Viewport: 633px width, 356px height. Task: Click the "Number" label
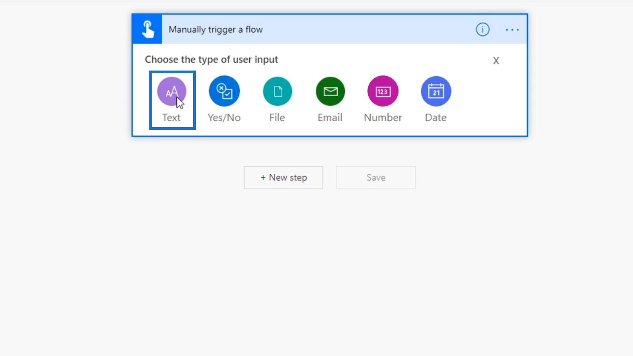click(x=383, y=118)
